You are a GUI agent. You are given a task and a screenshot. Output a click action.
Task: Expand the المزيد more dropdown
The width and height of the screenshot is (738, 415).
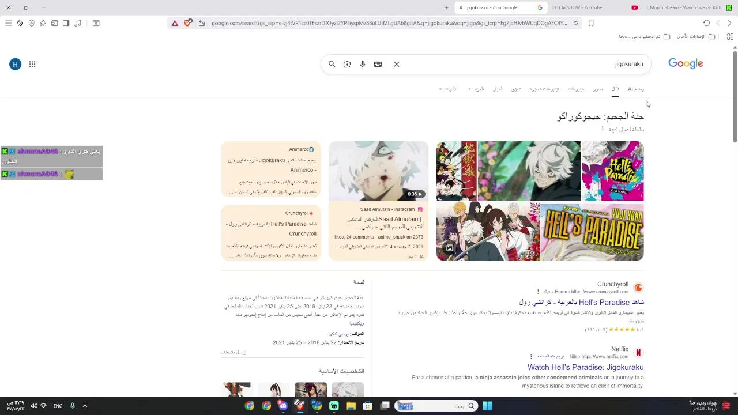(477, 89)
